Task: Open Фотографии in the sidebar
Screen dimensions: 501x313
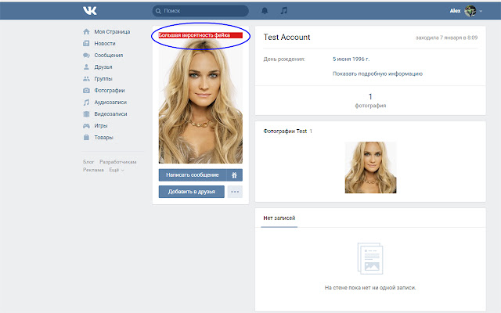Action: tap(110, 91)
